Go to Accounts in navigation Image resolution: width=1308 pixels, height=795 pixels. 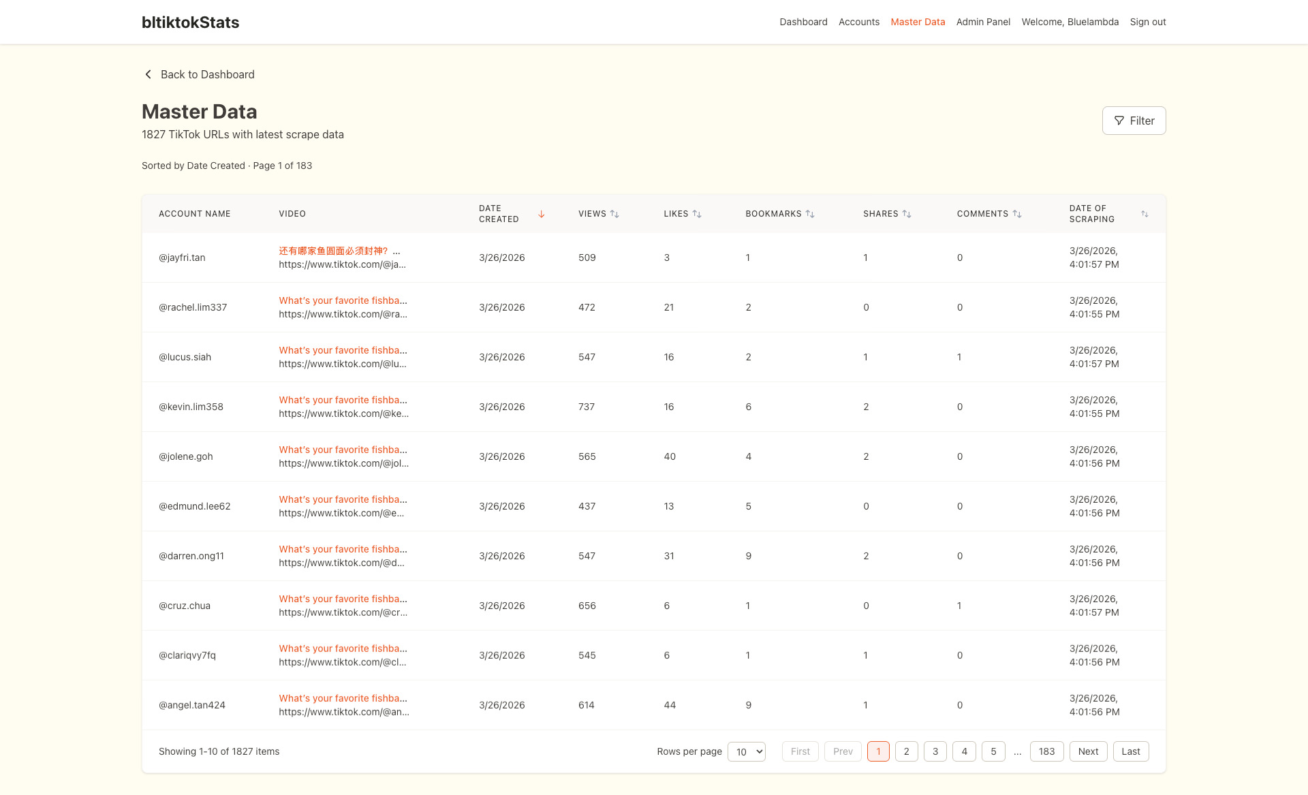859,22
